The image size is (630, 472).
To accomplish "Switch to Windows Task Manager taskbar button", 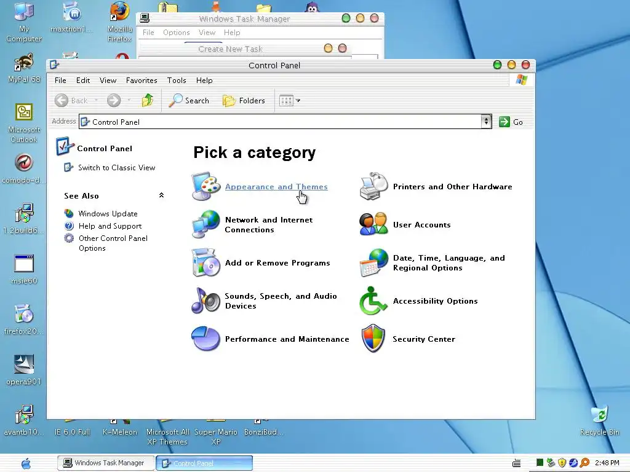I will (x=106, y=463).
